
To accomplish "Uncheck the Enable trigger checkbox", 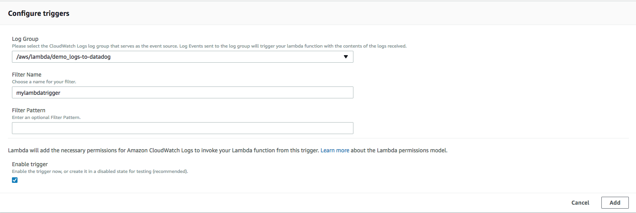I will tap(15, 180).
